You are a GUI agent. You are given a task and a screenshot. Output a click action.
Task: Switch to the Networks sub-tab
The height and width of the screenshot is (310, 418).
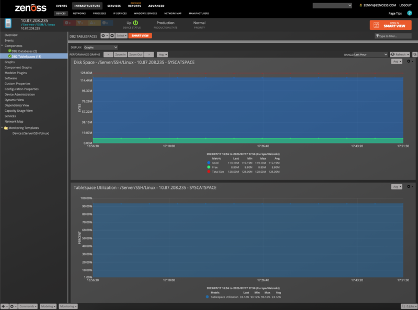click(79, 14)
